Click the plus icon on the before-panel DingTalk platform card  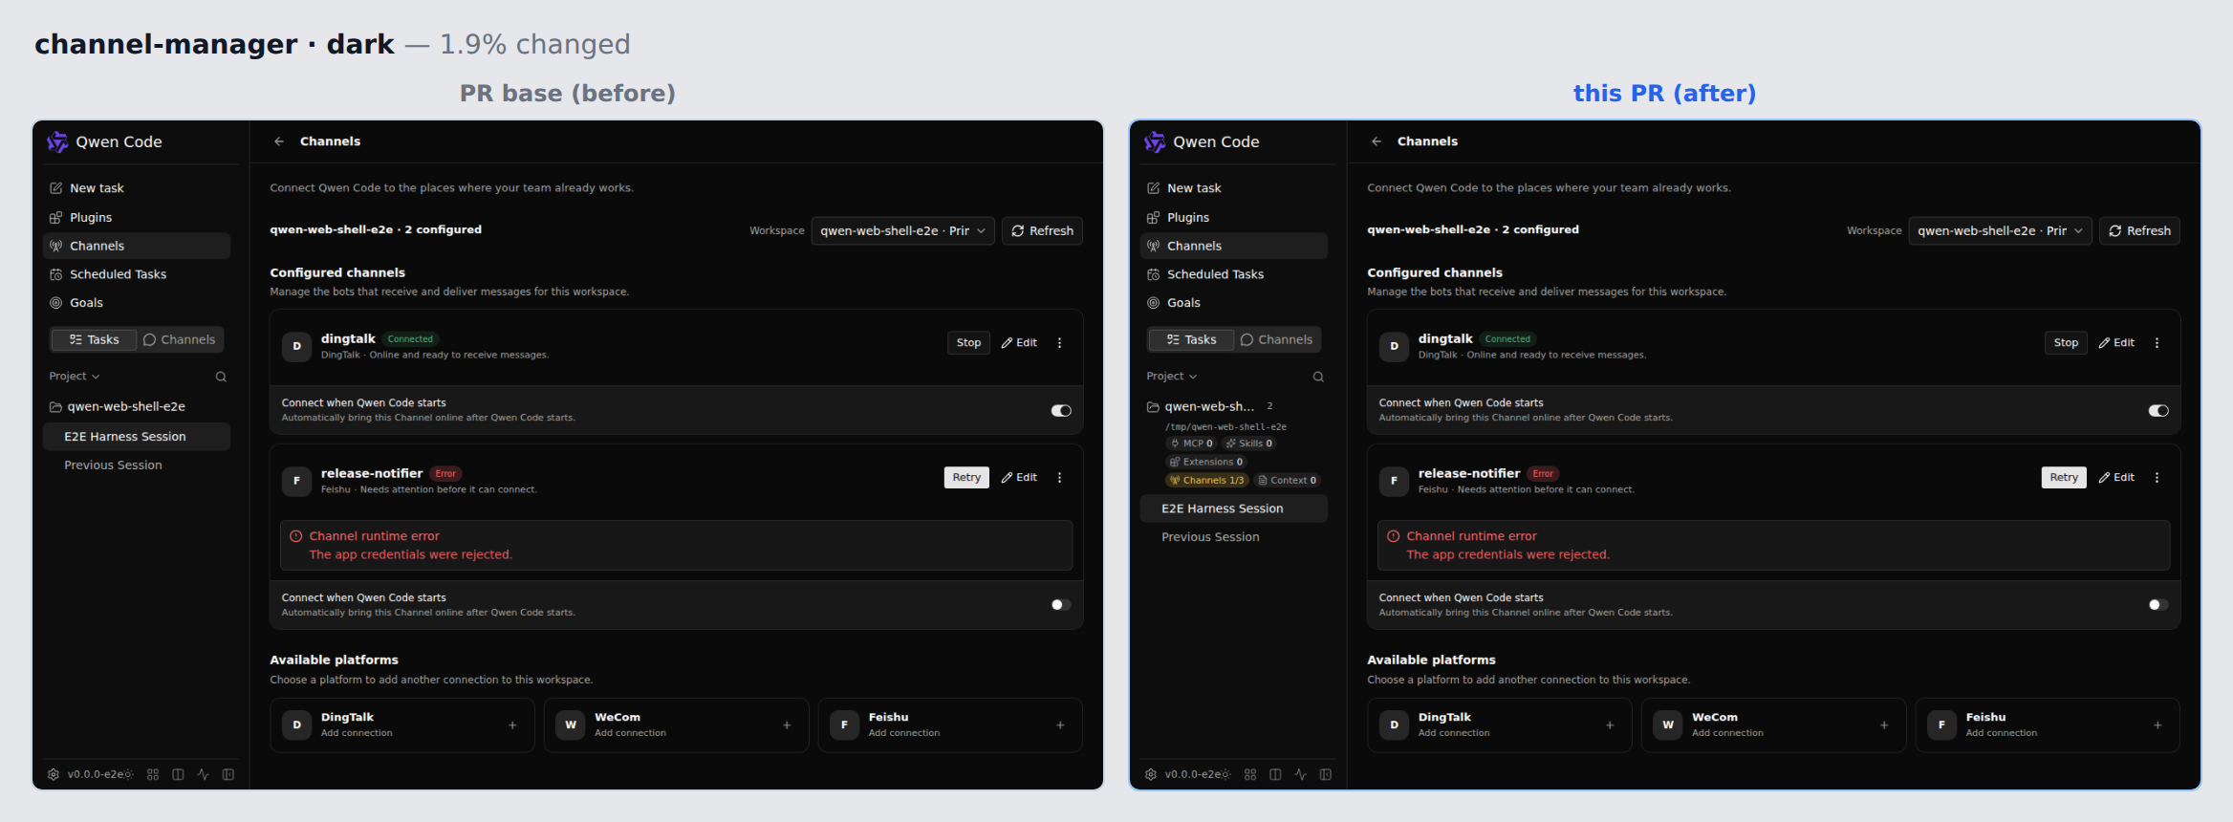point(512,725)
